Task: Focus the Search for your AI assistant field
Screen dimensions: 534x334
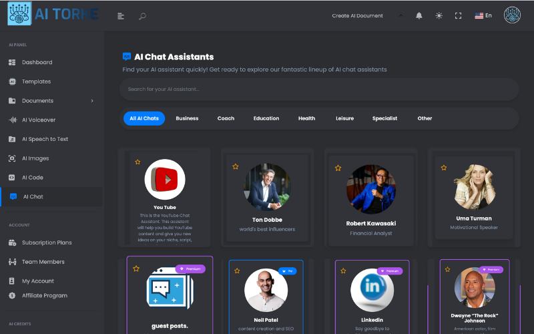Action: pyautogui.click(x=319, y=90)
